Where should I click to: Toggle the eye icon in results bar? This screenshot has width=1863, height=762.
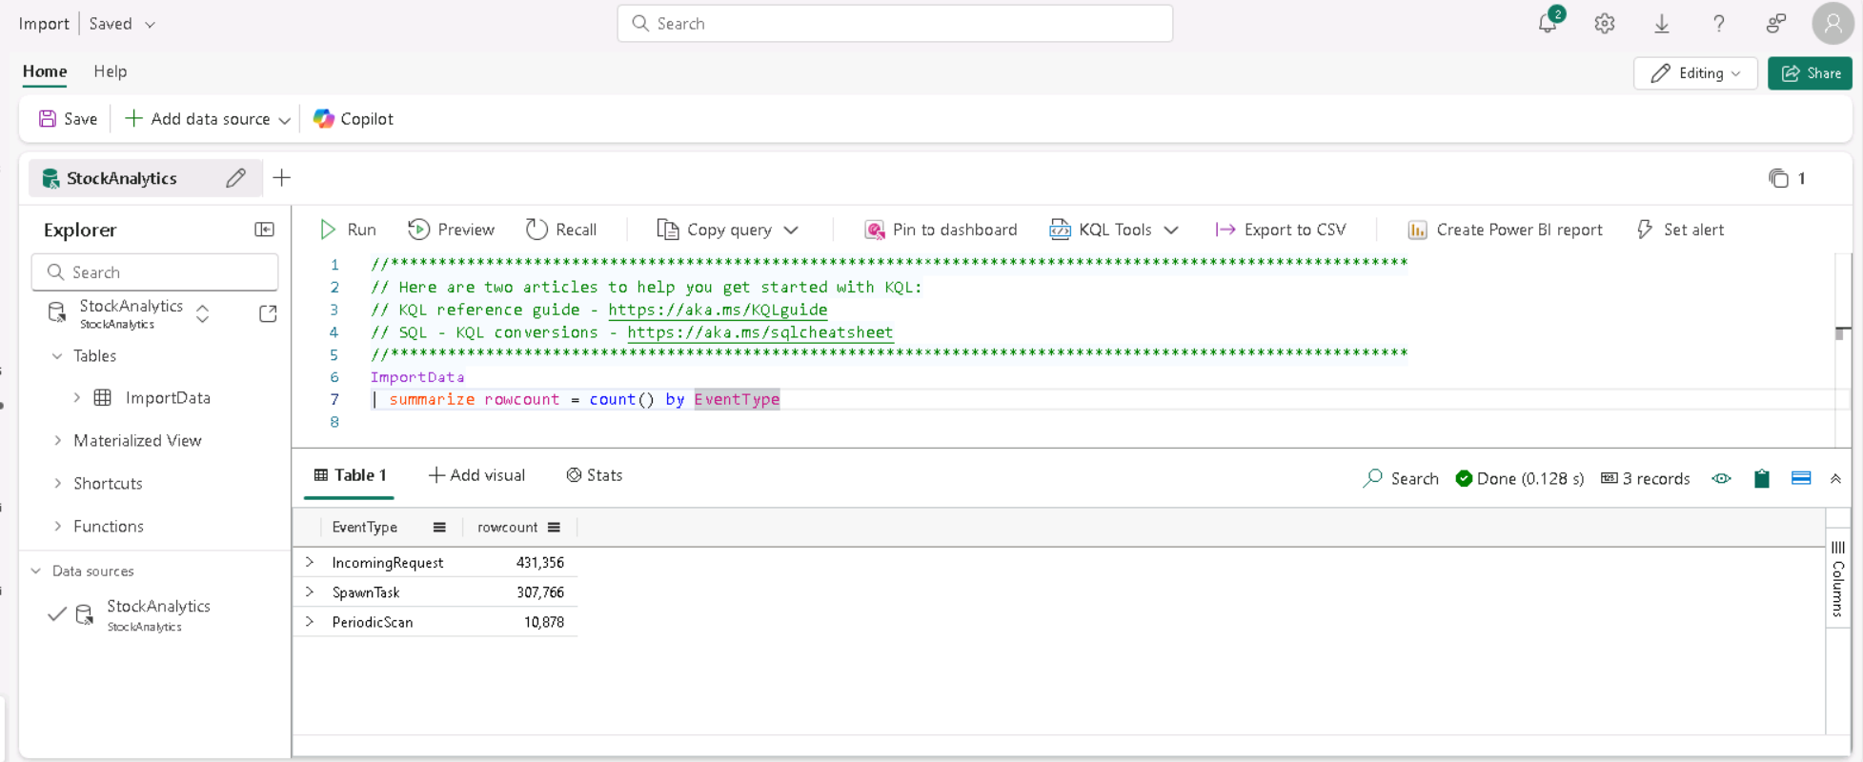(x=1721, y=479)
